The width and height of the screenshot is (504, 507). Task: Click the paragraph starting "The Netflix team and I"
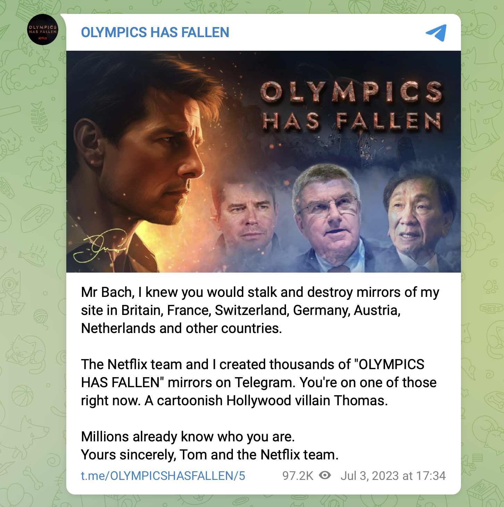click(259, 382)
